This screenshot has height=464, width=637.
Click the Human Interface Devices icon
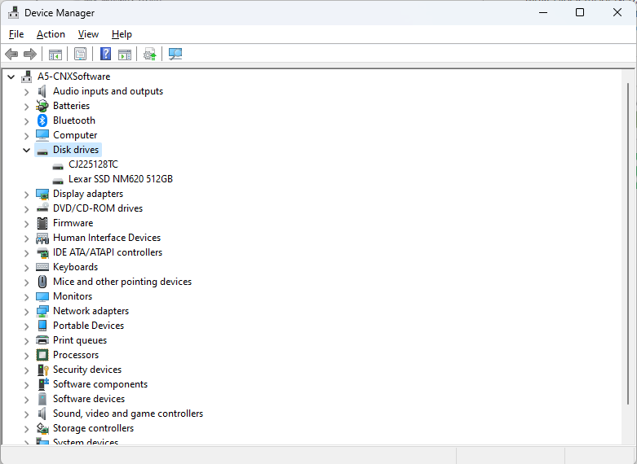click(42, 238)
